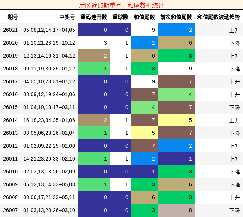
Task: Click blue 和值尾数 cell 2 in row 26020
Action: pyautogui.click(x=144, y=43)
